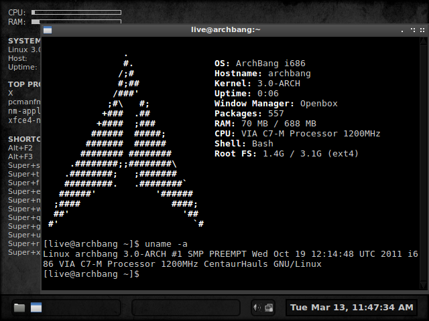Click the live@archbang:~ window title
Image resolution: width=429 pixels, height=321 pixels.
tap(226, 29)
